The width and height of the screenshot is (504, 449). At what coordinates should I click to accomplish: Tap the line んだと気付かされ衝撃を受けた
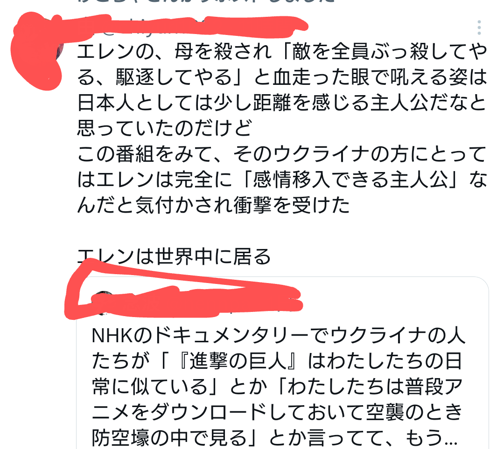(213, 205)
